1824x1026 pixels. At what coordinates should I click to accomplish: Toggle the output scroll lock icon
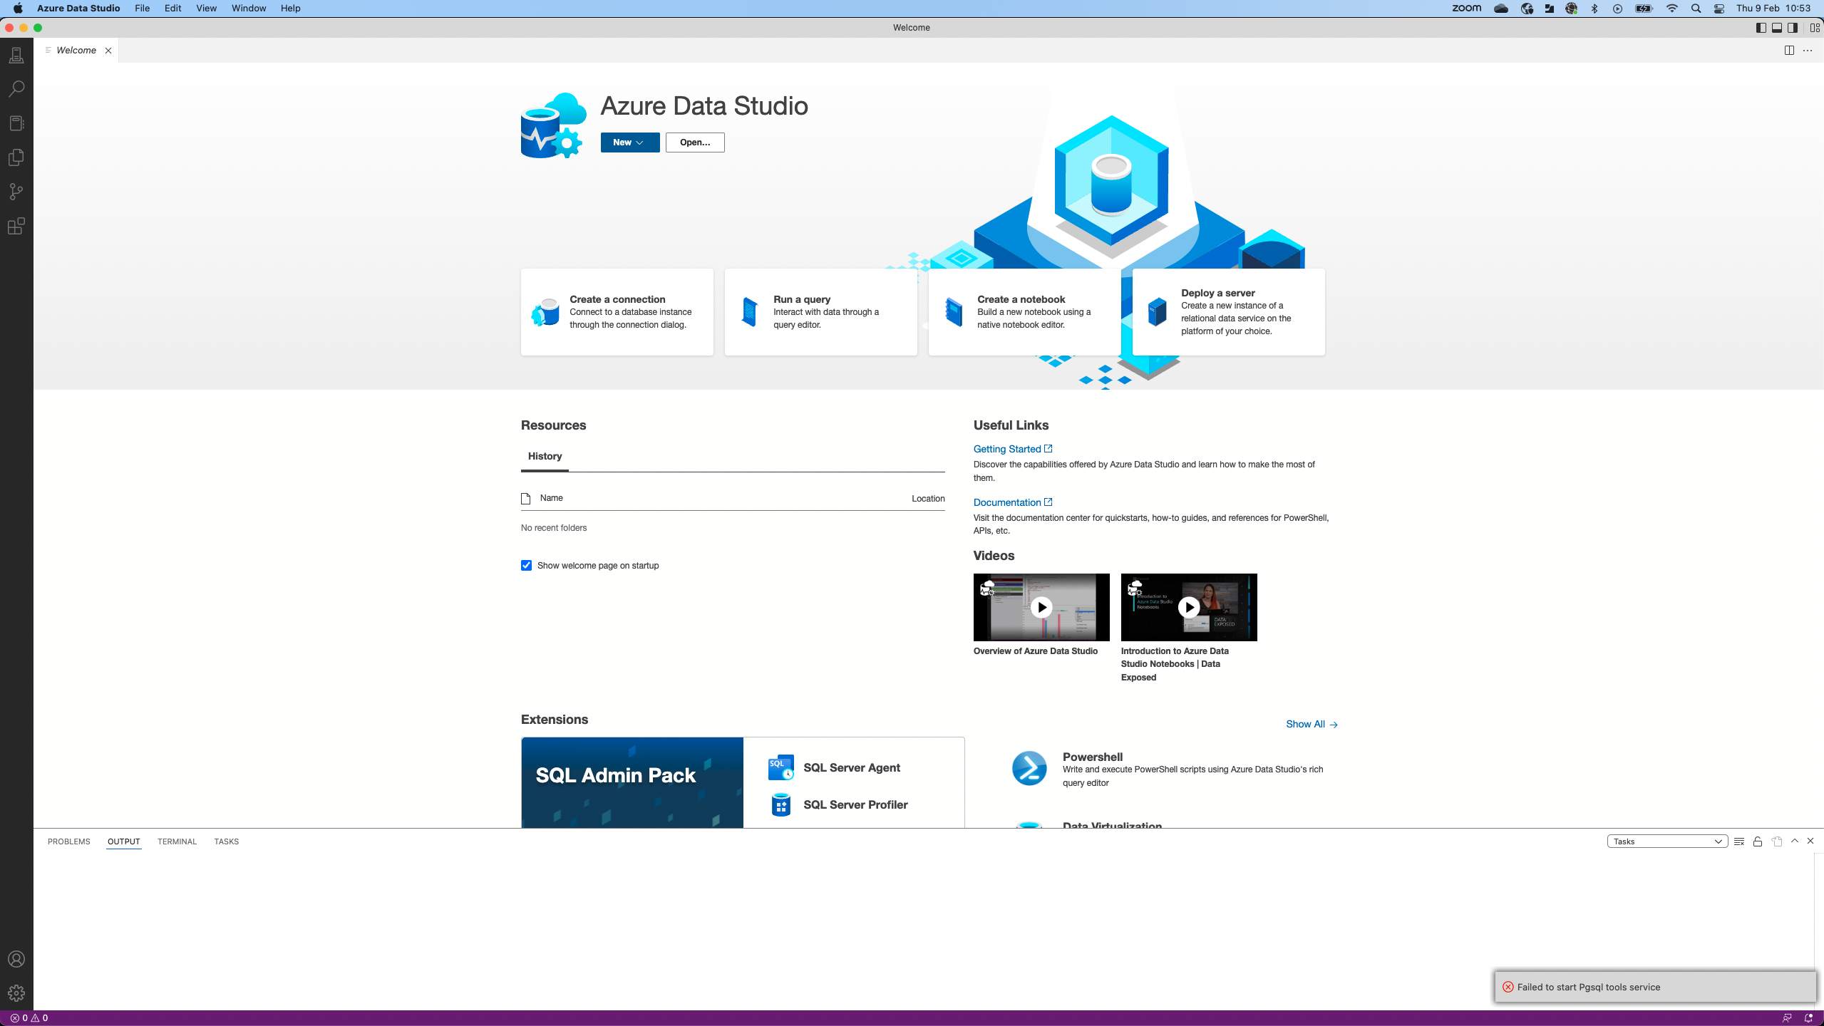(1758, 841)
